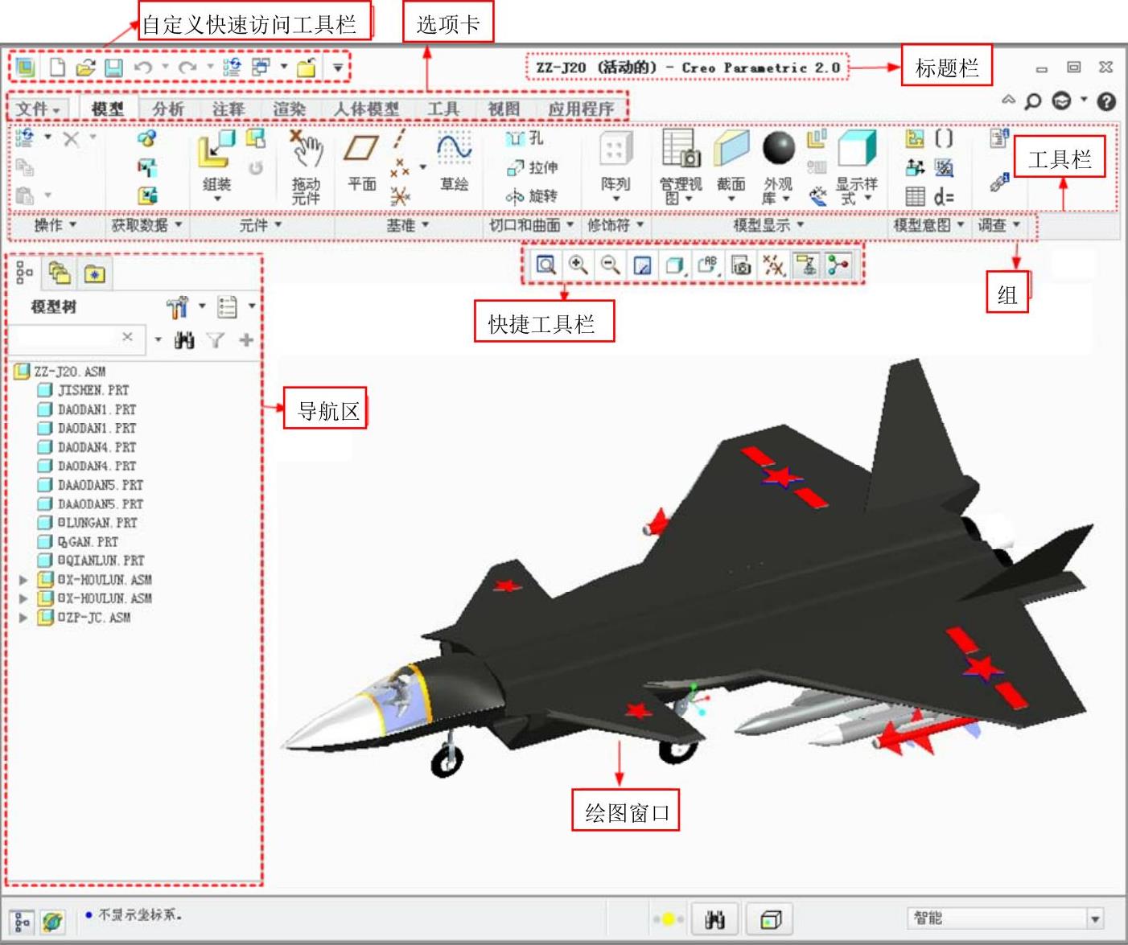Click the 组装 (Assemble) tool

point(216,166)
